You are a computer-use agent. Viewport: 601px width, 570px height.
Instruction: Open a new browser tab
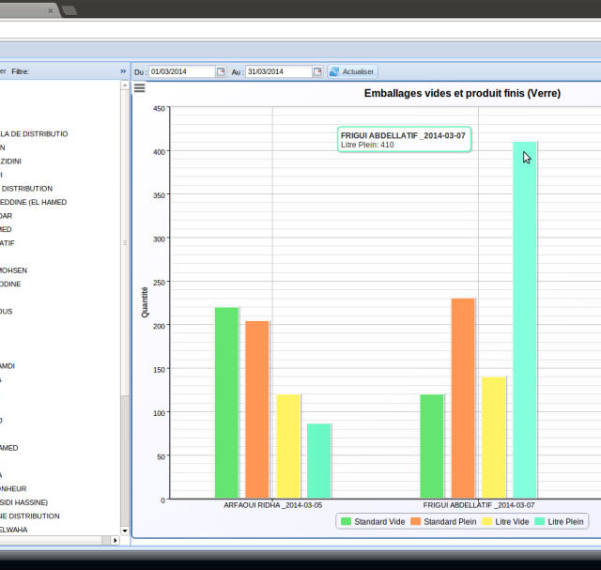[69, 10]
